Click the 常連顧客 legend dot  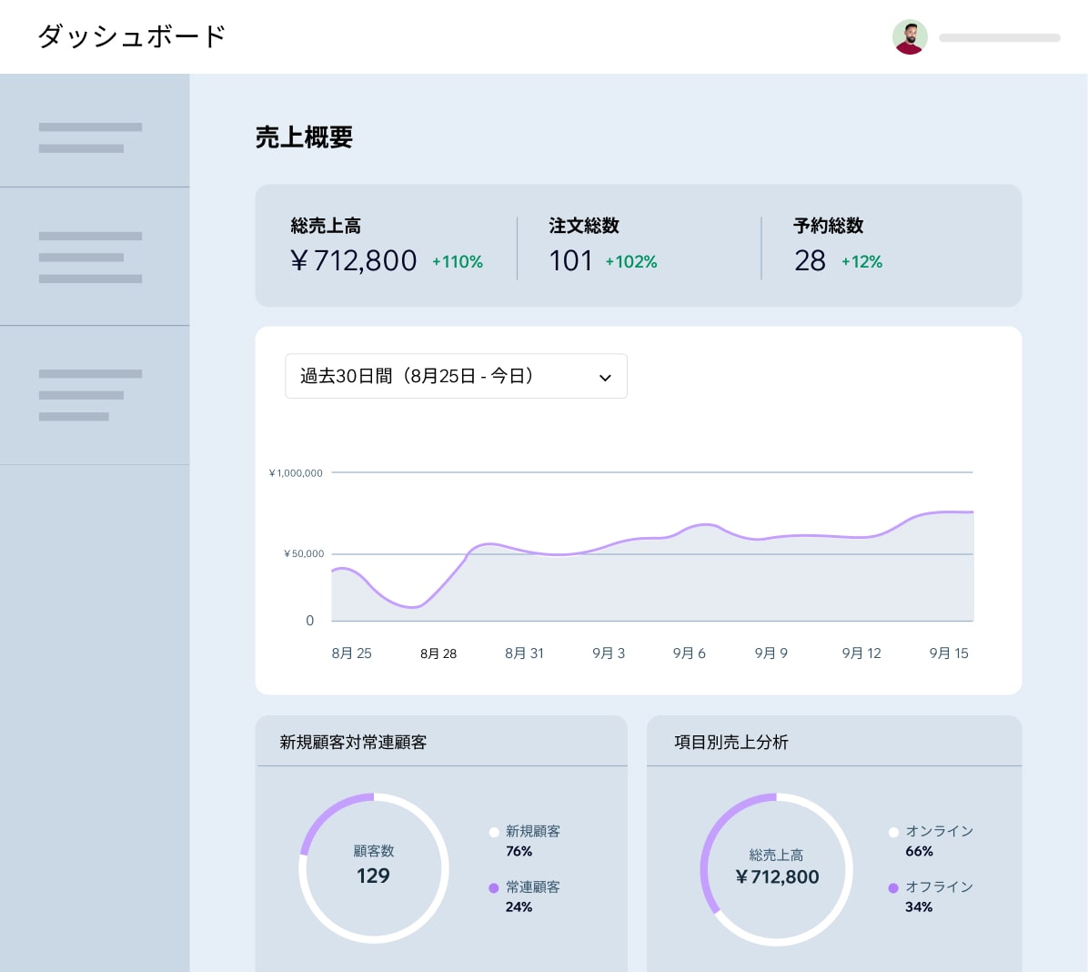pyautogui.click(x=494, y=887)
